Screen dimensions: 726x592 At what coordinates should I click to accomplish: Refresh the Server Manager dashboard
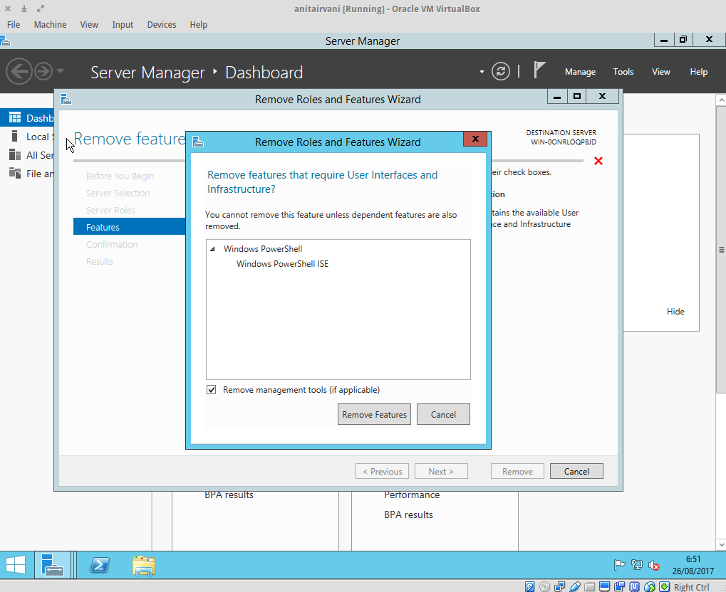click(501, 71)
